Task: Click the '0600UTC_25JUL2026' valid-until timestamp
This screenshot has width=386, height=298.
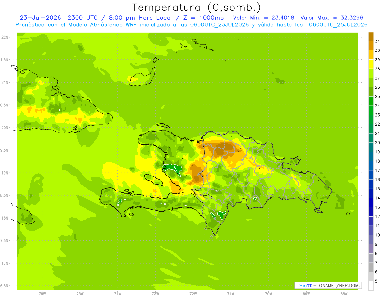Action: tap(338, 25)
